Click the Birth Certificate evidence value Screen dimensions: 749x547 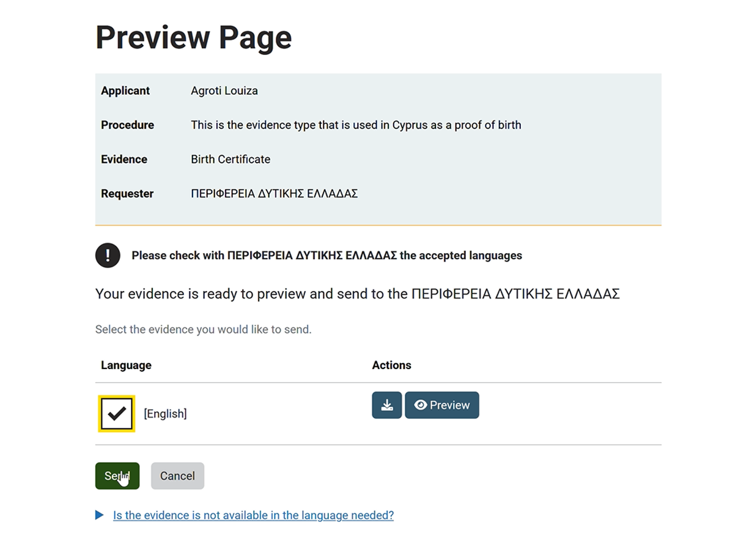[x=230, y=159]
